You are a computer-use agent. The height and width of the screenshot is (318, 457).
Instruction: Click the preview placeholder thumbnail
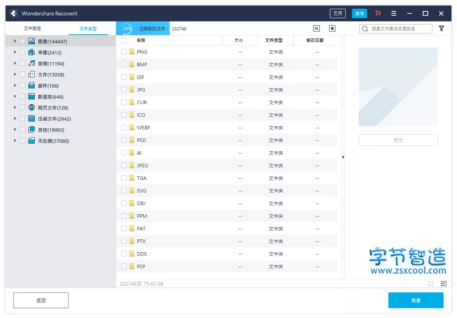[398, 87]
